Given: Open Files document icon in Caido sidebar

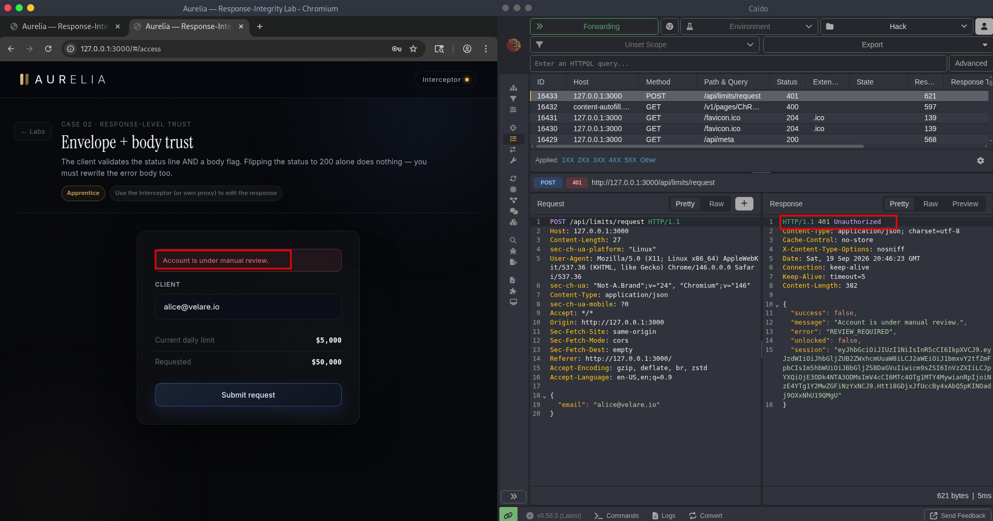Looking at the screenshot, I should [x=513, y=280].
